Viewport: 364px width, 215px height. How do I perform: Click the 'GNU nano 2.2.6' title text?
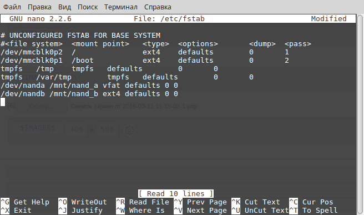[40, 18]
